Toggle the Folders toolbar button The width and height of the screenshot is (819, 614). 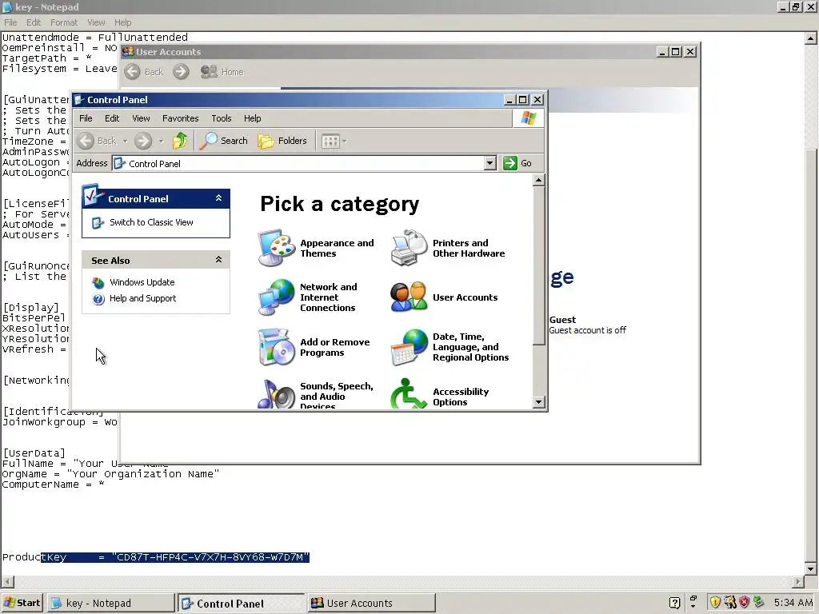click(x=282, y=141)
